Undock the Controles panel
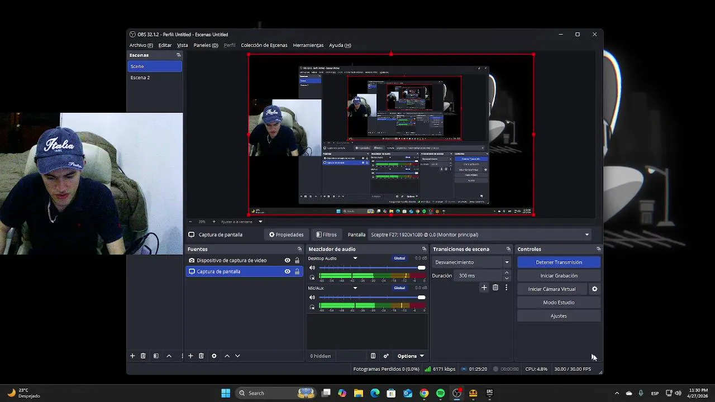The height and width of the screenshot is (402, 715). [599, 249]
